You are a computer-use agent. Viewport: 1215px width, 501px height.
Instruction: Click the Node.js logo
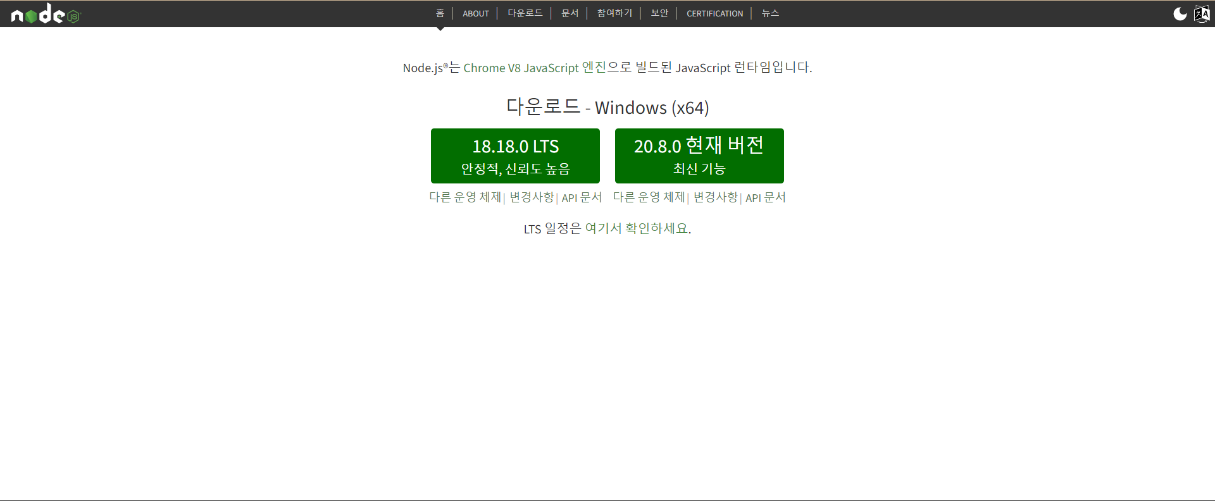click(x=46, y=13)
